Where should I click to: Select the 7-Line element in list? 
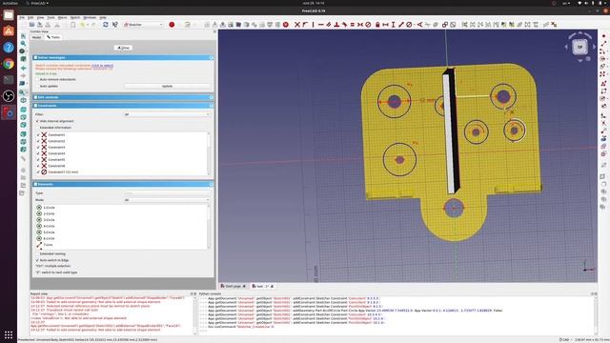(48, 245)
